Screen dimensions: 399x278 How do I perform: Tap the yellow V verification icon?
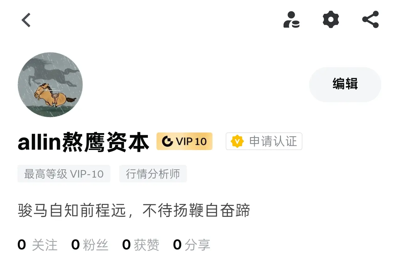(x=237, y=142)
